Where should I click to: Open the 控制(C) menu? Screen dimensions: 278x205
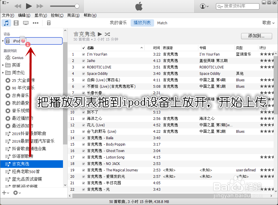(x=57, y=15)
